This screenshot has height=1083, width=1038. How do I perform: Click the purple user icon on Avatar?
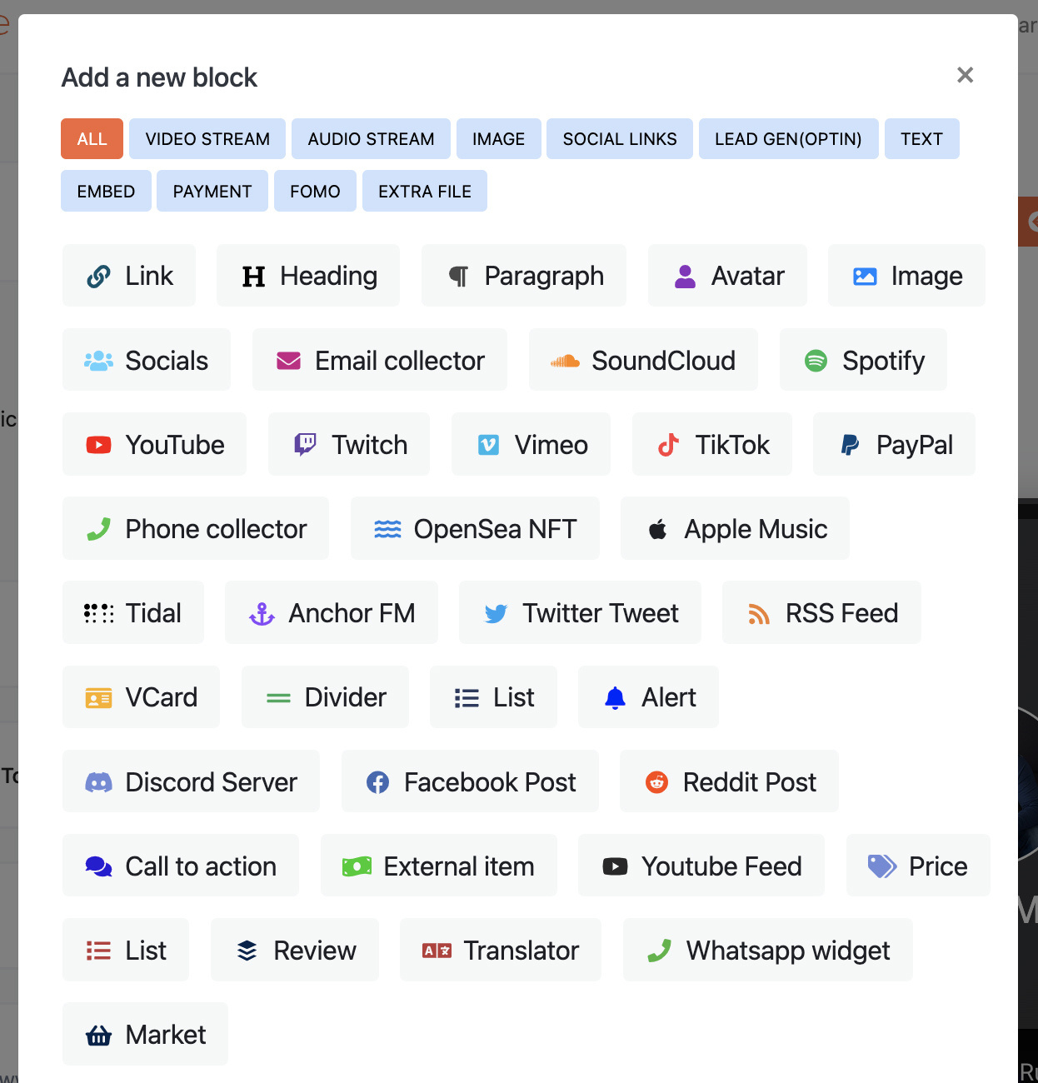pos(685,277)
